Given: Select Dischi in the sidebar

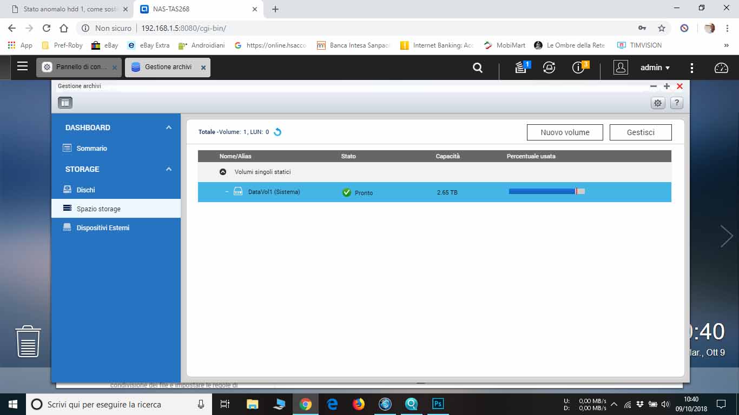Looking at the screenshot, I should (85, 190).
